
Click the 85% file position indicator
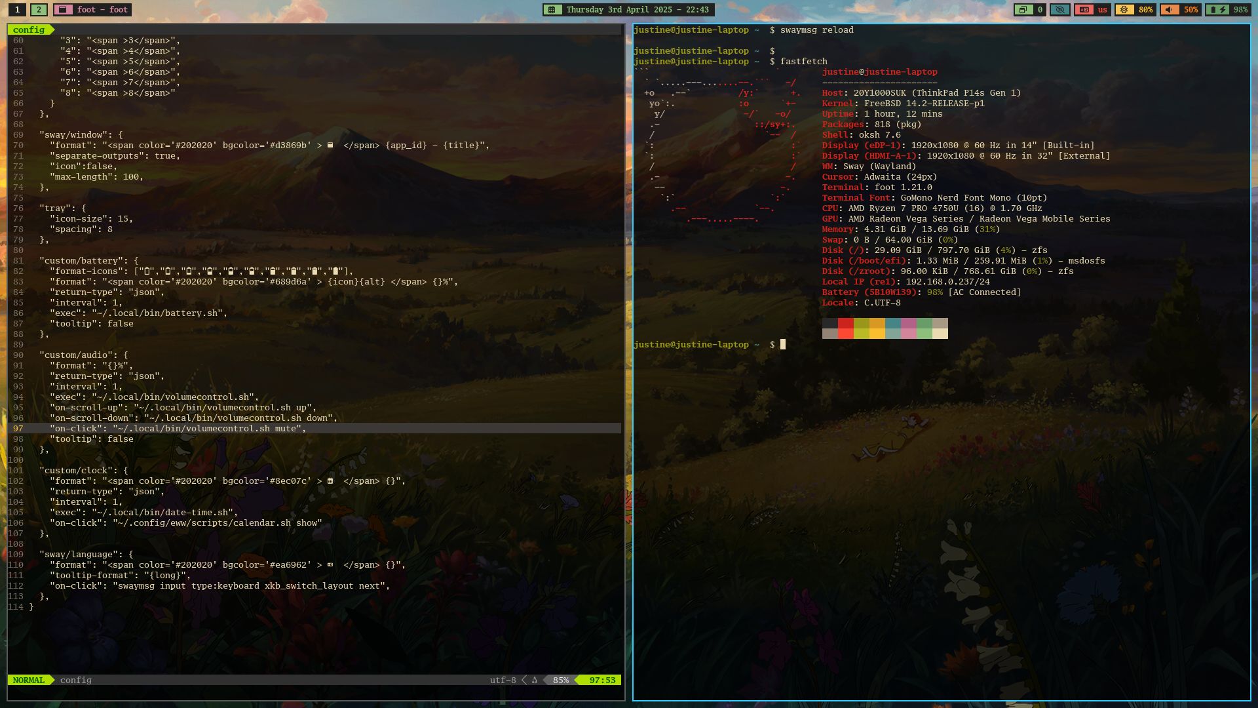tap(561, 680)
